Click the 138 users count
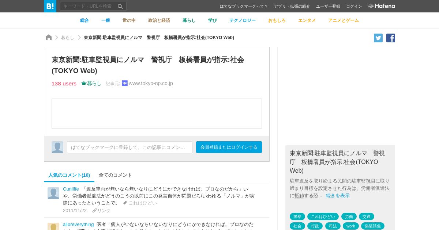 coord(64,83)
